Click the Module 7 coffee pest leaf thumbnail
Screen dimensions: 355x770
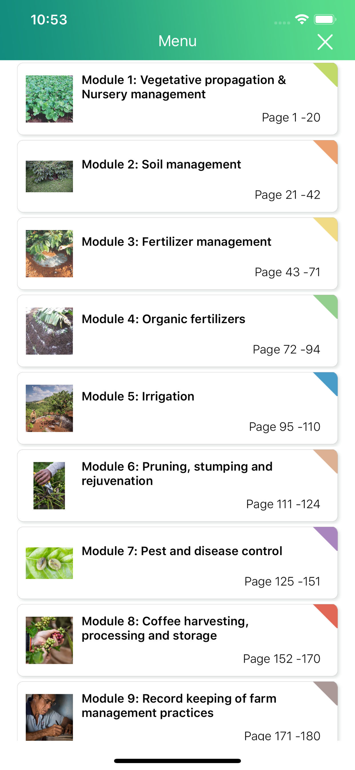coord(49,563)
